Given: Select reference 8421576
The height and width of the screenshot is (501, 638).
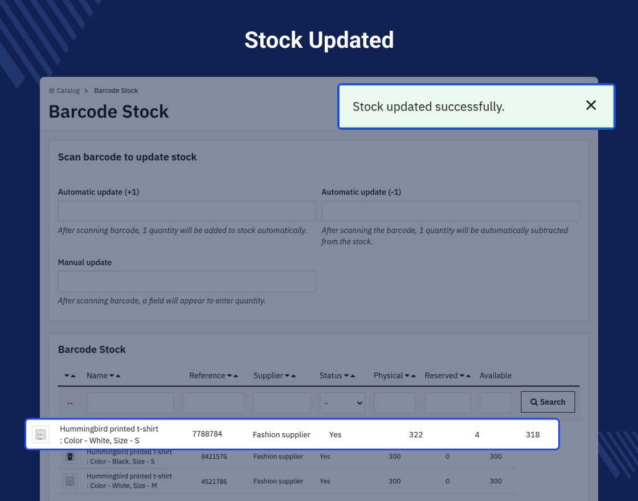Looking at the screenshot, I should point(214,457).
